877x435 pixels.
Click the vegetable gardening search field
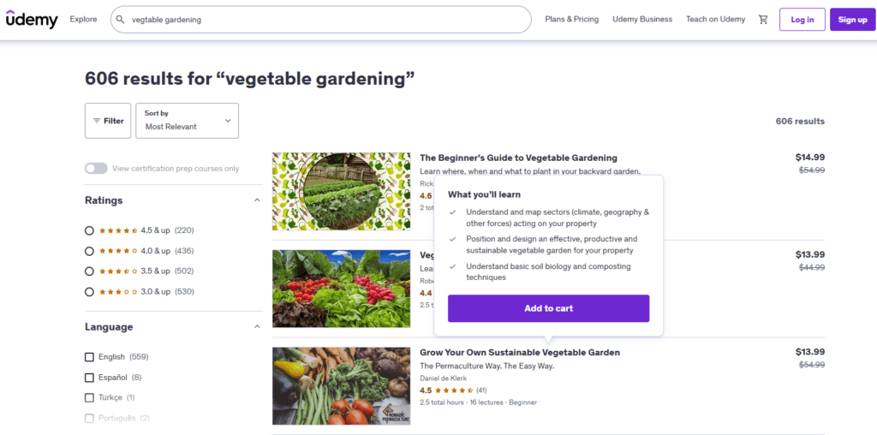(x=325, y=20)
